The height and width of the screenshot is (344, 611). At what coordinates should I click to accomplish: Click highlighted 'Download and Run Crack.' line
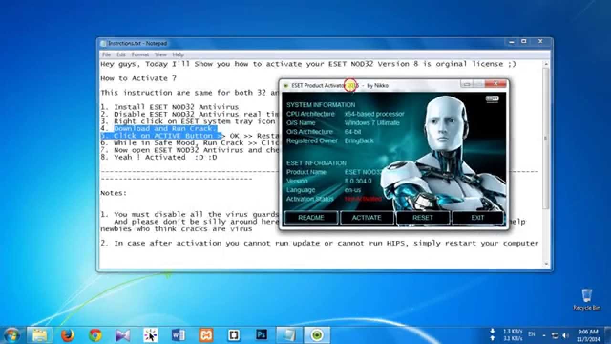[165, 129]
